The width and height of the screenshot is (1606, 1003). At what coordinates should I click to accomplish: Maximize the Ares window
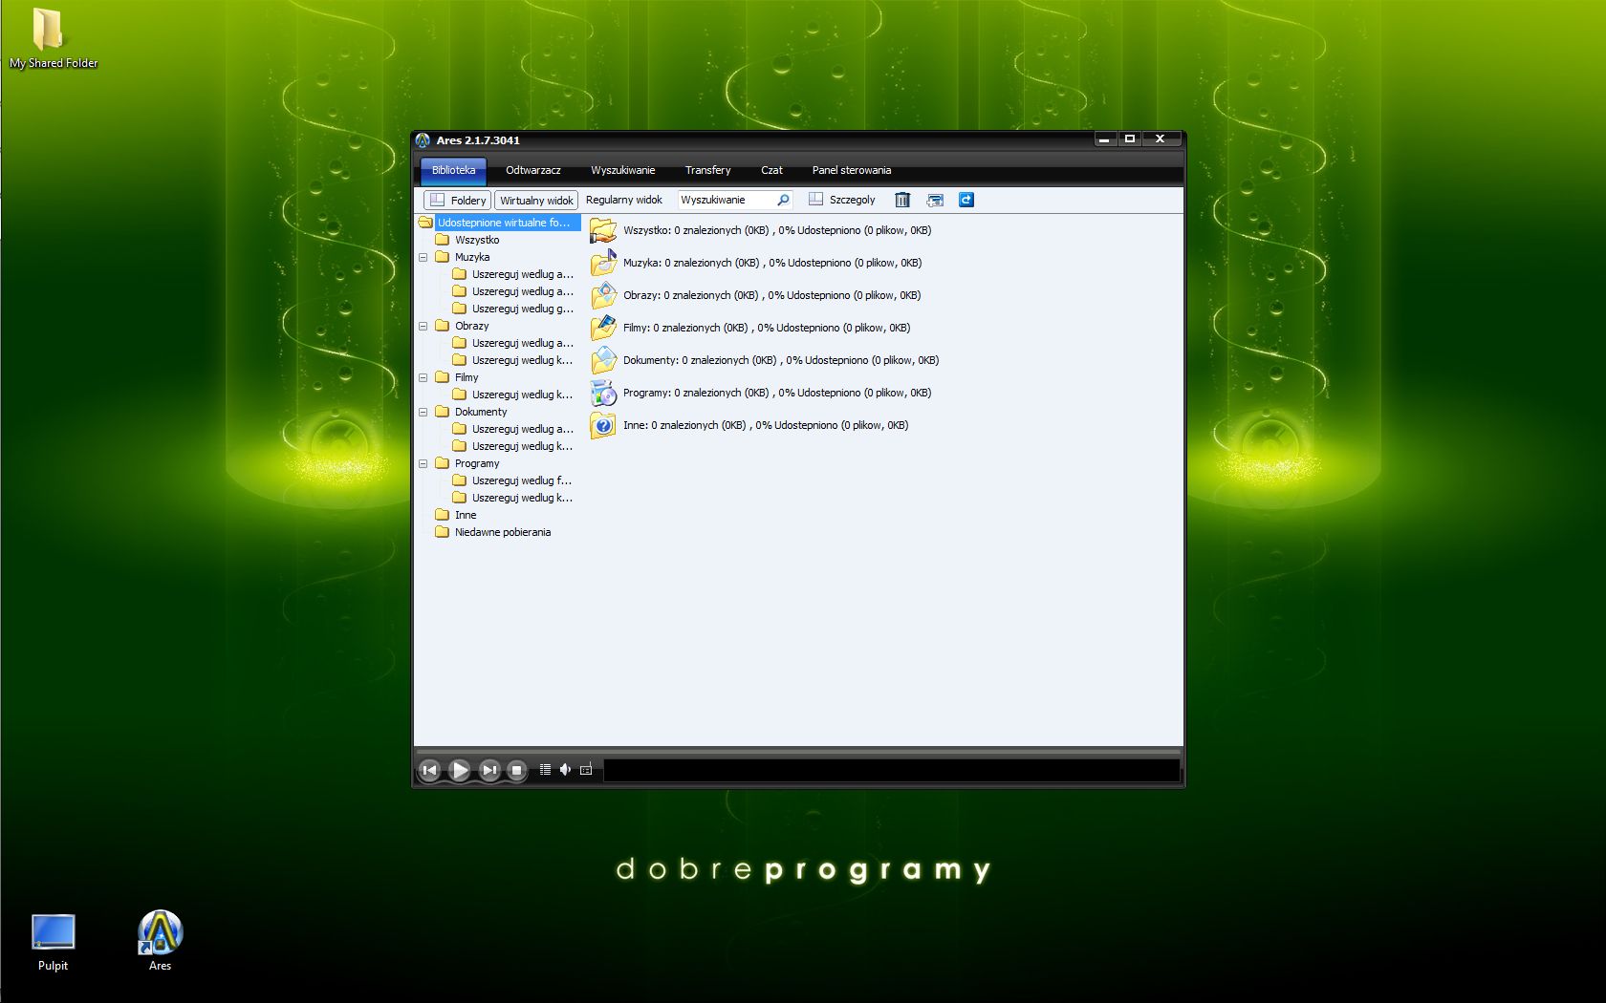point(1130,139)
